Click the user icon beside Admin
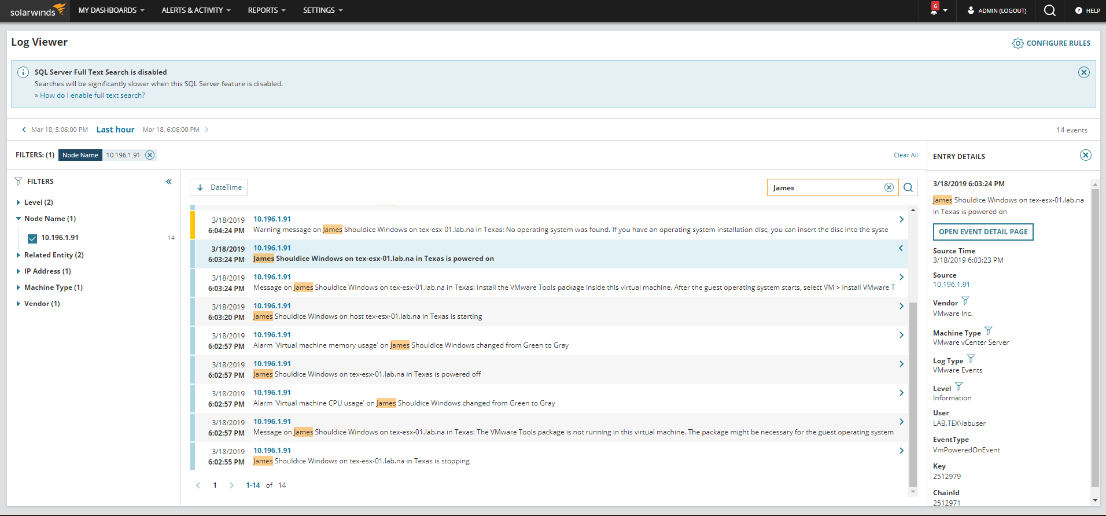Image resolution: width=1106 pixels, height=516 pixels. [971, 10]
